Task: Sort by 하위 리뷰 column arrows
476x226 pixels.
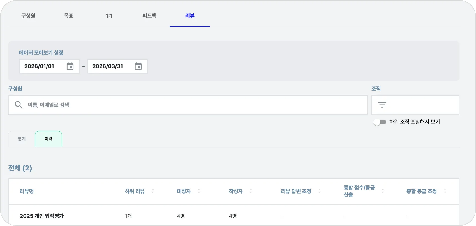Action: [x=153, y=191]
